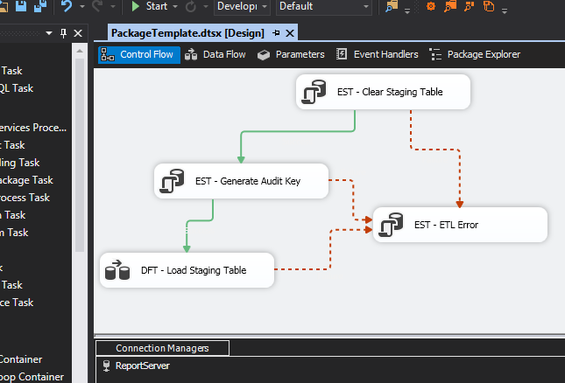Toggle auto-hide pin on the toolbox panel
Screen dimensions: 565x383
coord(63,33)
